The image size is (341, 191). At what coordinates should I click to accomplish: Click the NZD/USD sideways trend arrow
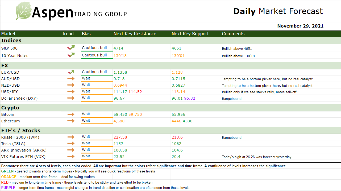pyautogui.click(x=71, y=85)
